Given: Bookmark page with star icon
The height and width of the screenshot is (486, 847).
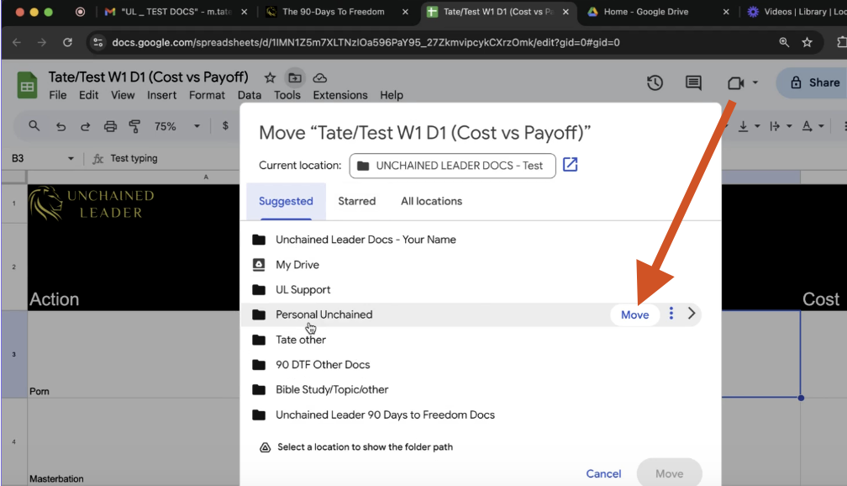Looking at the screenshot, I should tap(807, 42).
